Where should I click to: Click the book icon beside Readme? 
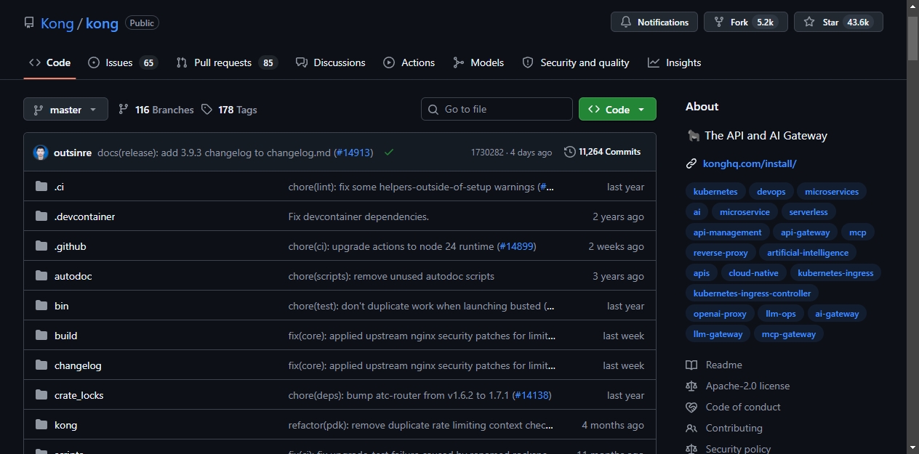pos(691,365)
